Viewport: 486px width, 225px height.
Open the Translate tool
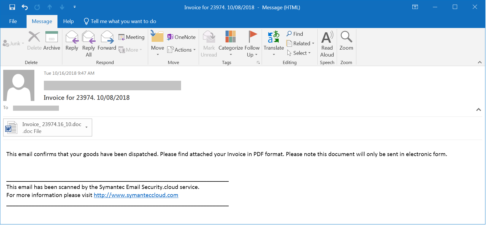coord(273,41)
